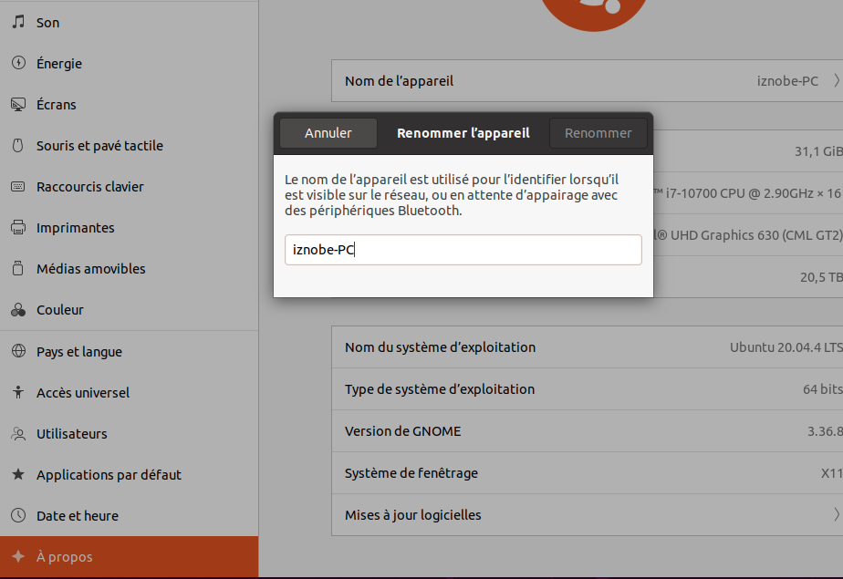Click the clock icon beside Date et heure
This screenshot has width=843, height=579.
tap(18, 515)
